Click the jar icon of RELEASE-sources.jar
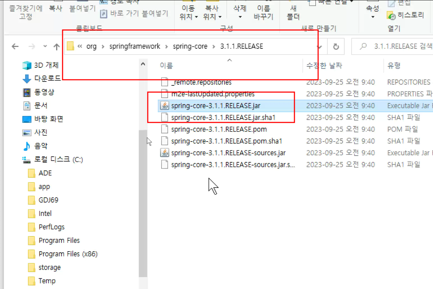This screenshot has height=289, width=433. 164,153
